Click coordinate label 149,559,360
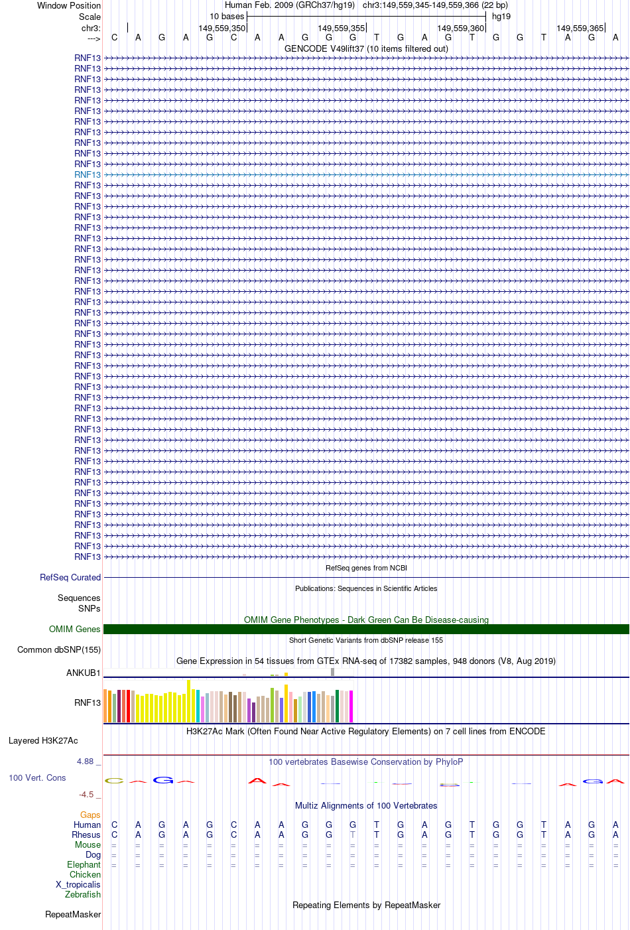This screenshot has height=930, width=630. coord(460,28)
